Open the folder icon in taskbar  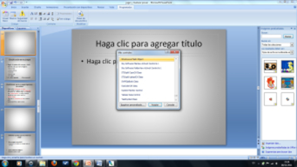(42, 163)
